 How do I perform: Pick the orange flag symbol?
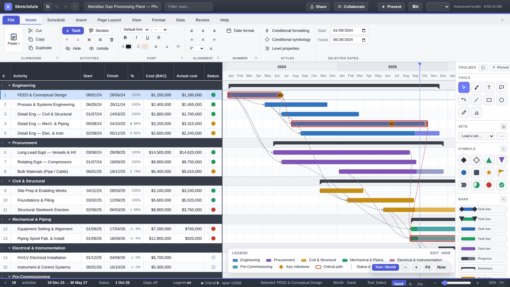click(501, 172)
